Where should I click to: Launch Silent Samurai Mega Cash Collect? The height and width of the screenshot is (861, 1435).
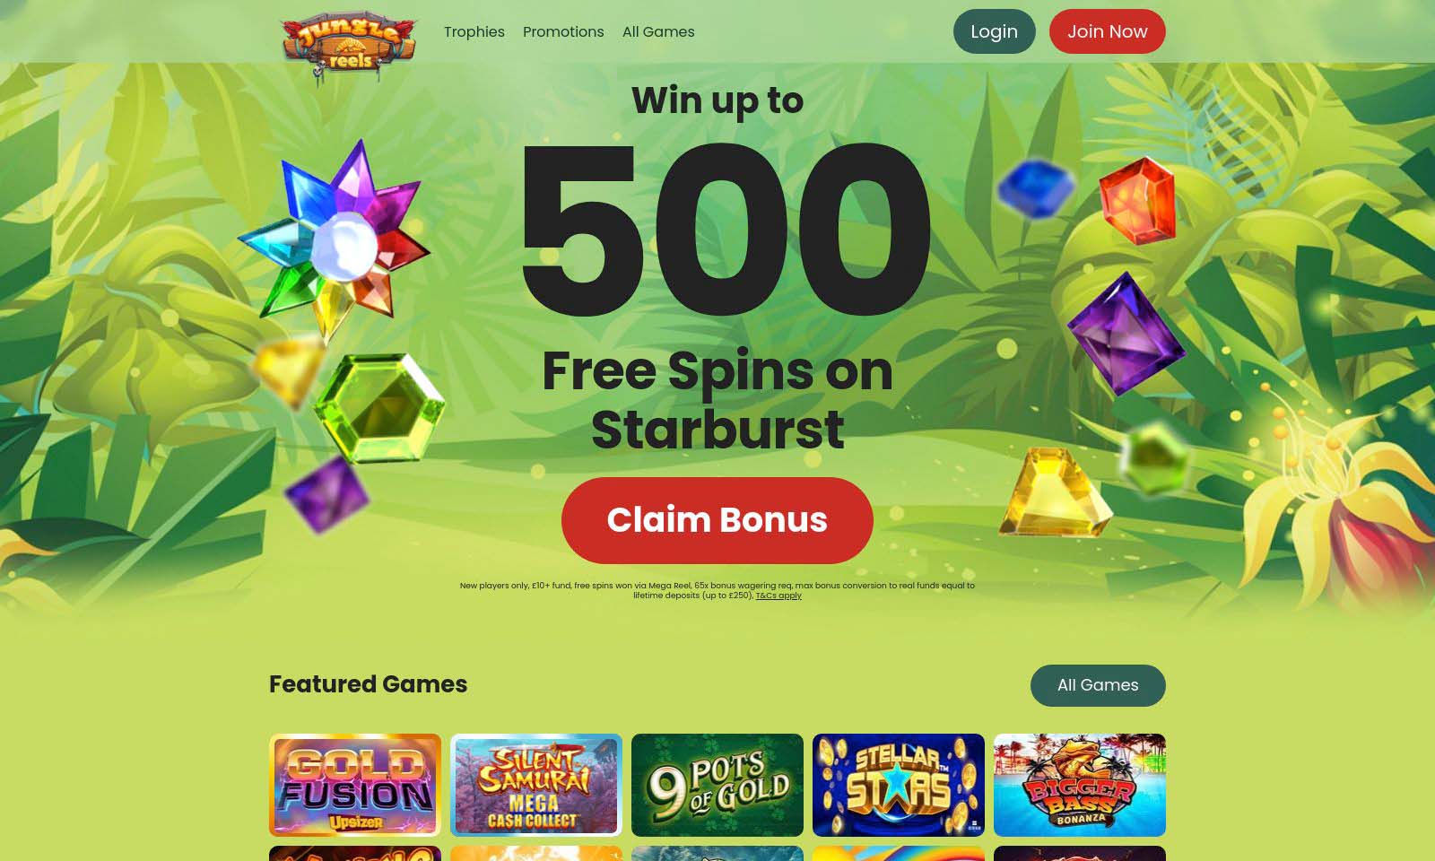point(536,785)
